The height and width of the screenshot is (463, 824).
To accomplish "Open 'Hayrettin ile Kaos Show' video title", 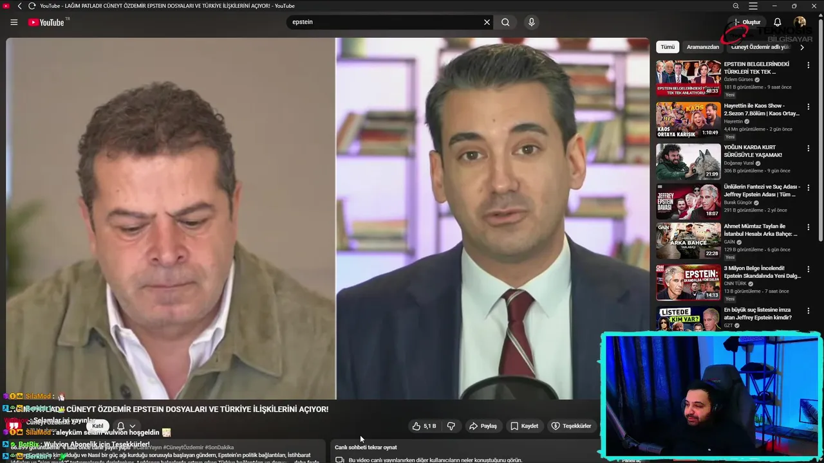I will [x=762, y=109].
